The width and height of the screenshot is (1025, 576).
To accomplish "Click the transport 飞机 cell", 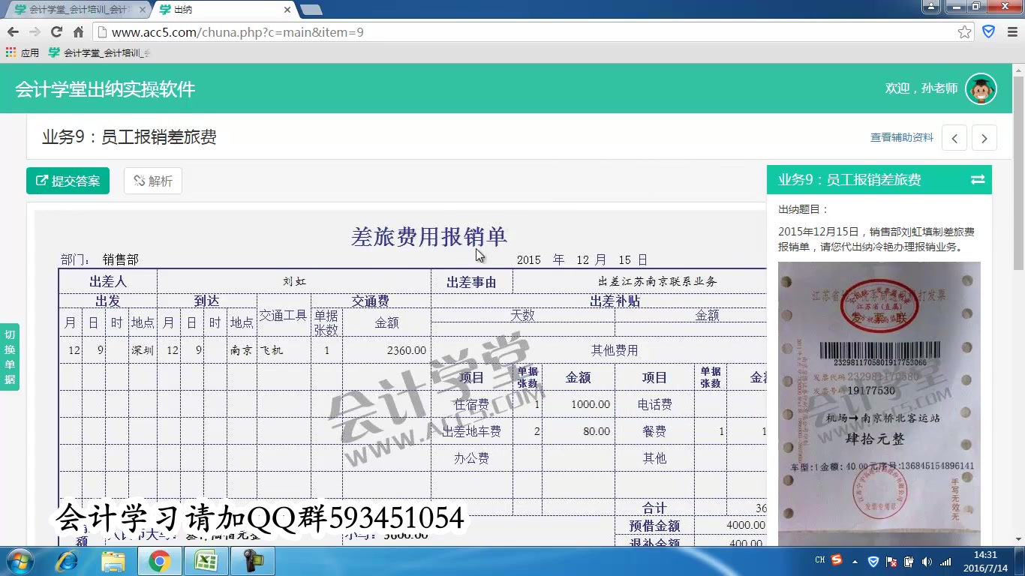I will 284,350.
